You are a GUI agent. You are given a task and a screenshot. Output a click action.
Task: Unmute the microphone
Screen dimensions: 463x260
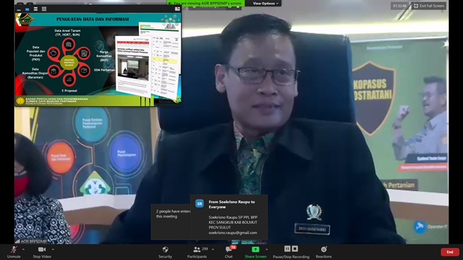14,250
